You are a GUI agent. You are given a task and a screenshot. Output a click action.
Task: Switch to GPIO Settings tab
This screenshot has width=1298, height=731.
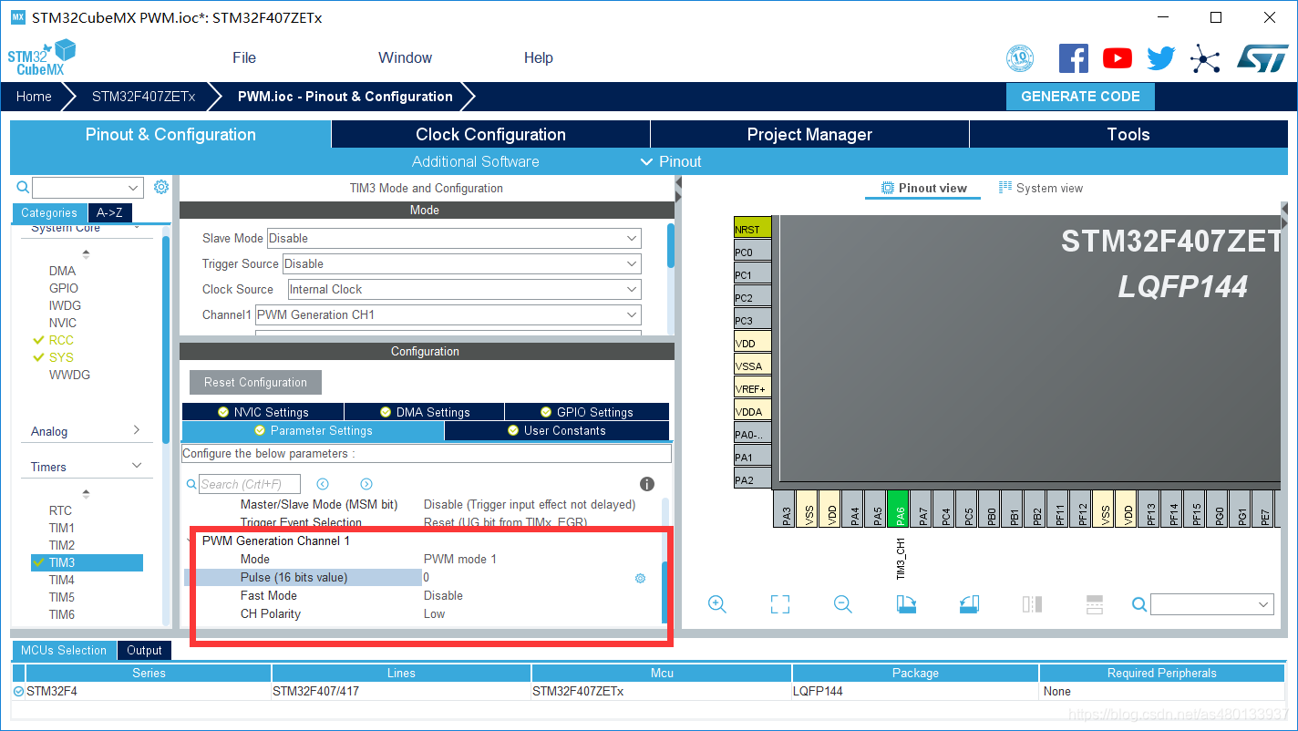(x=586, y=412)
